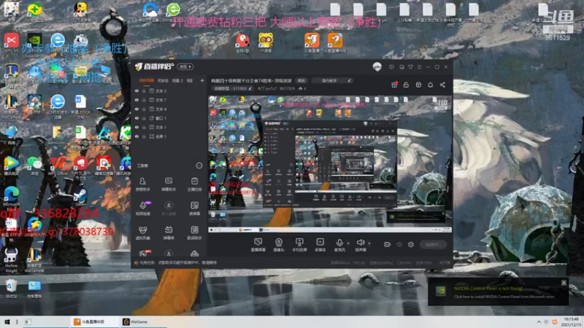The image size is (584, 328).
Task: Open 读弹幕 tool in the toolbox
Action: pyautogui.click(x=194, y=208)
